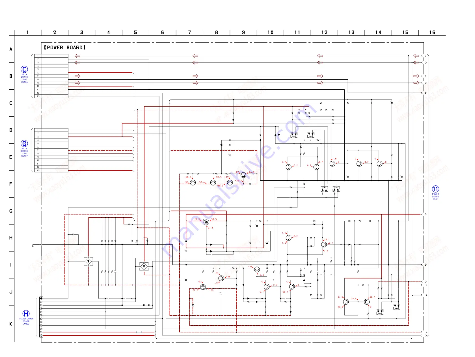Click the 27.6 voltage value
Screen dimensions: 475x357
(211, 228)
